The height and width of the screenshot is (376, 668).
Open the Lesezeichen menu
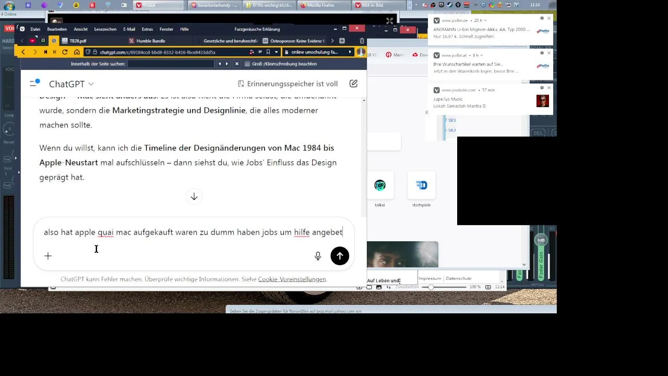[105, 29]
